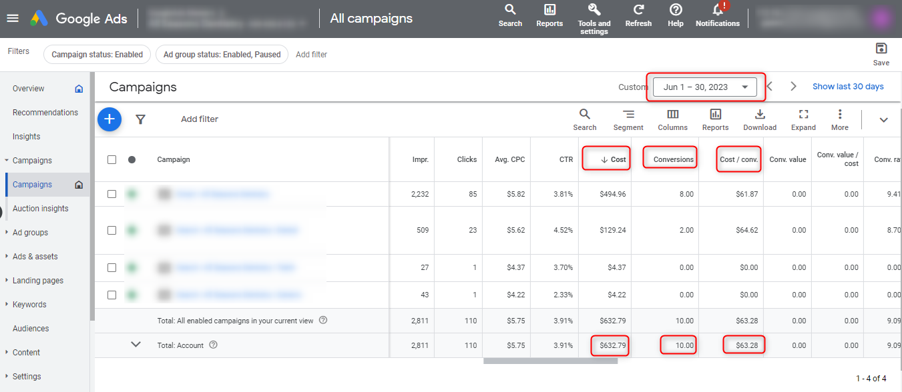
Task: Open the hamburger main menu
Action: click(13, 18)
